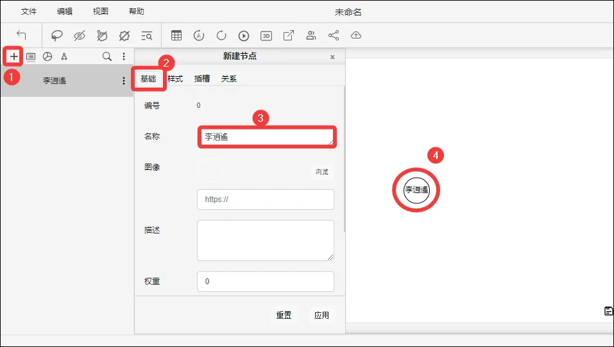Click the save disk icon on canvas edge
Screen dimensions: 614x347
[608, 311]
